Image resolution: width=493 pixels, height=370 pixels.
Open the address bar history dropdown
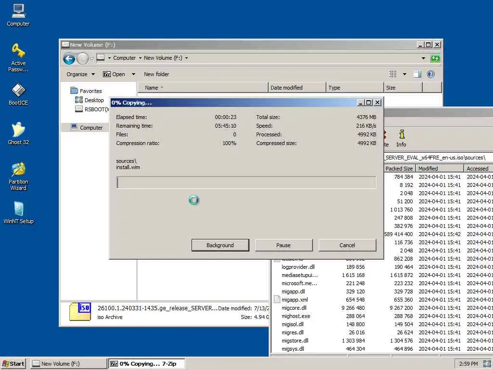pos(423,58)
